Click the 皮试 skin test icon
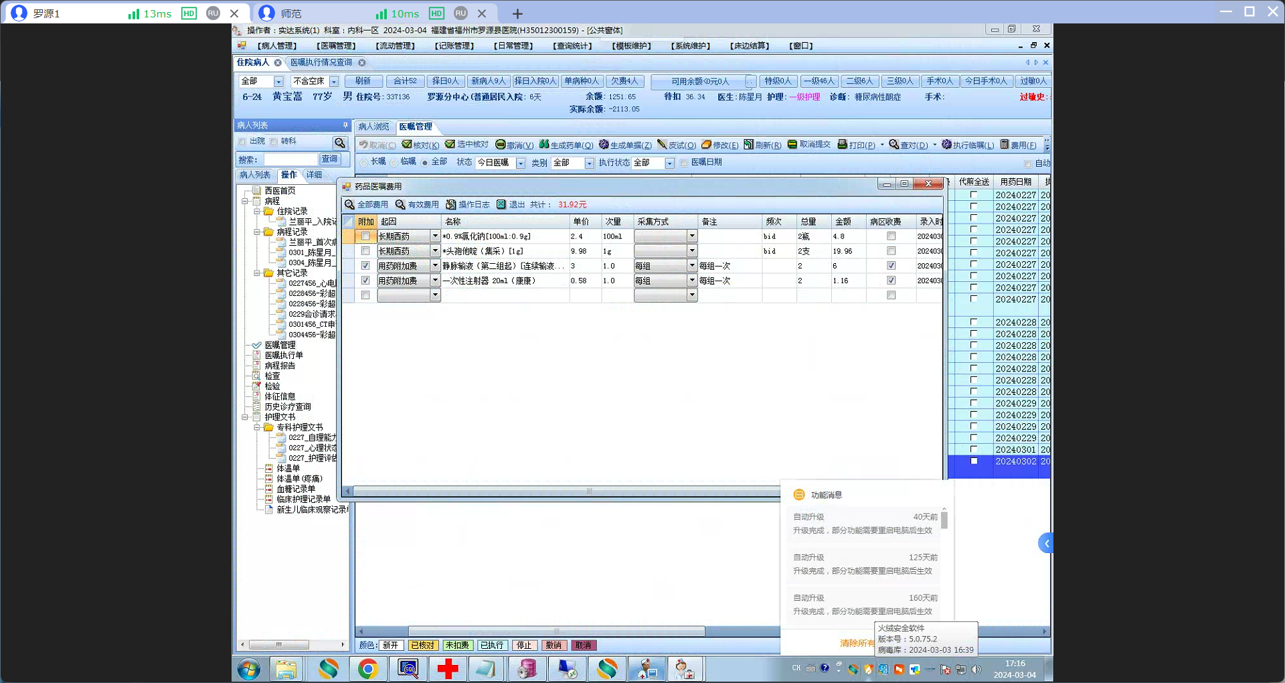This screenshot has height=683, width=1285. click(662, 145)
